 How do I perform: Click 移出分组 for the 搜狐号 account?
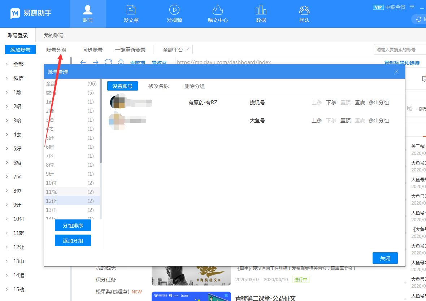pyautogui.click(x=379, y=102)
